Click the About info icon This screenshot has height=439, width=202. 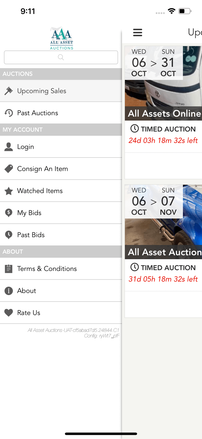pos(9,291)
